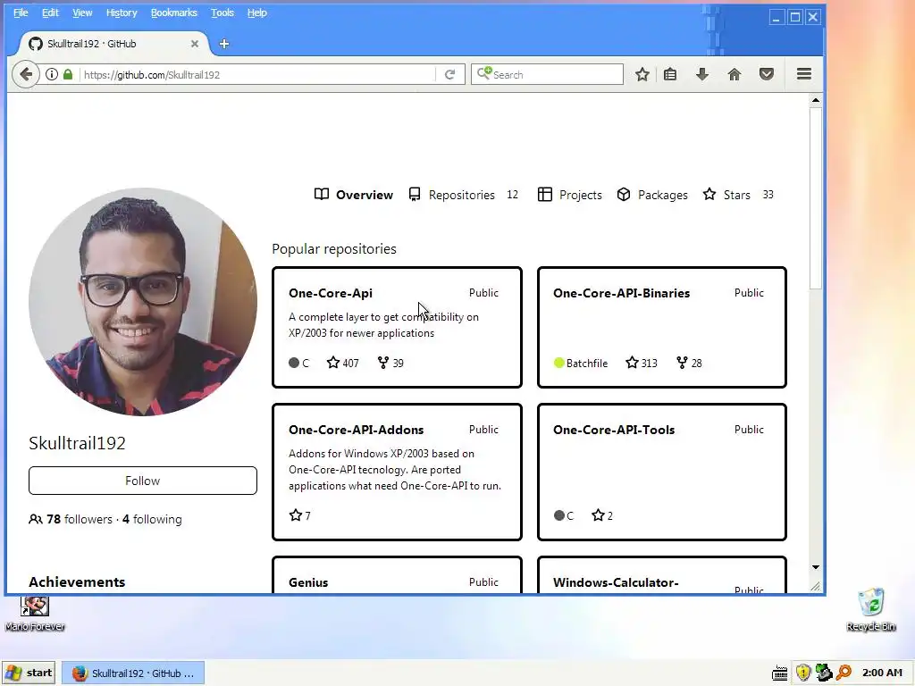The width and height of the screenshot is (915, 686).
Task: Click the fork icon on One-Core-API-Binaries card
Action: [x=682, y=363]
